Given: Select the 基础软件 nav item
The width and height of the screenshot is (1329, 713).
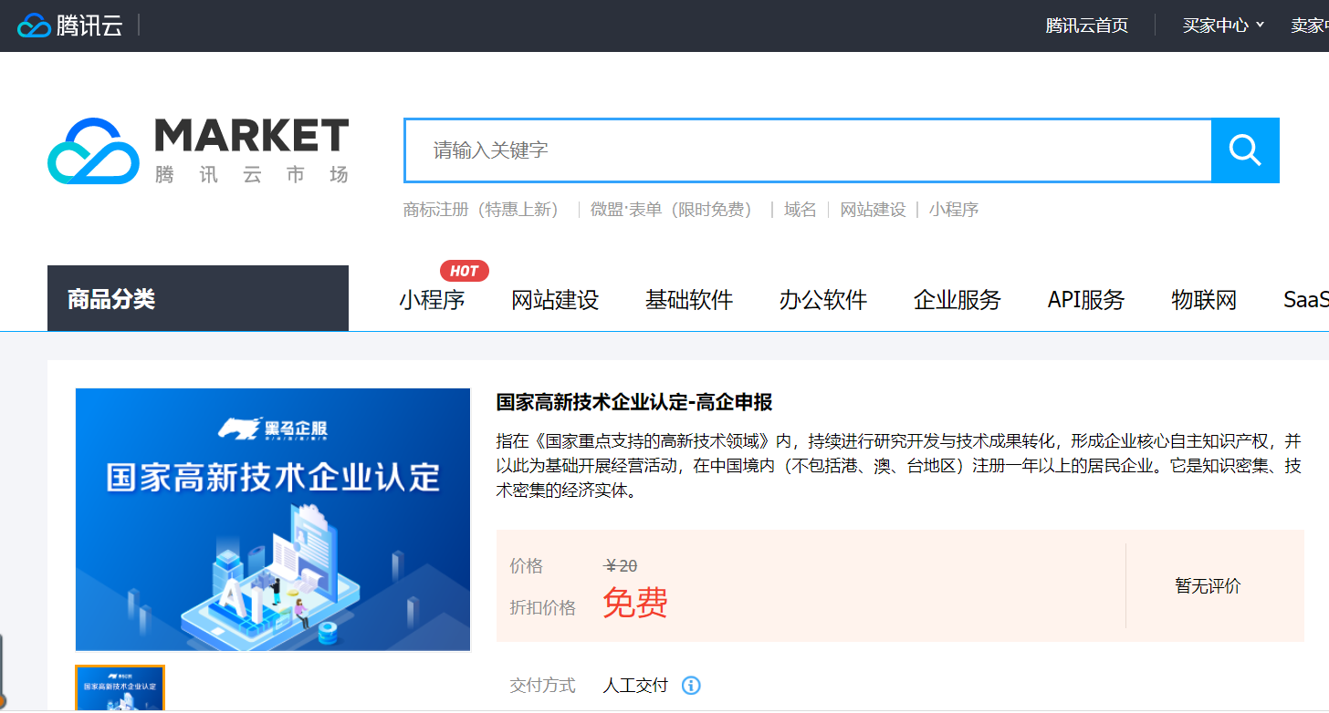Looking at the screenshot, I should point(689,300).
